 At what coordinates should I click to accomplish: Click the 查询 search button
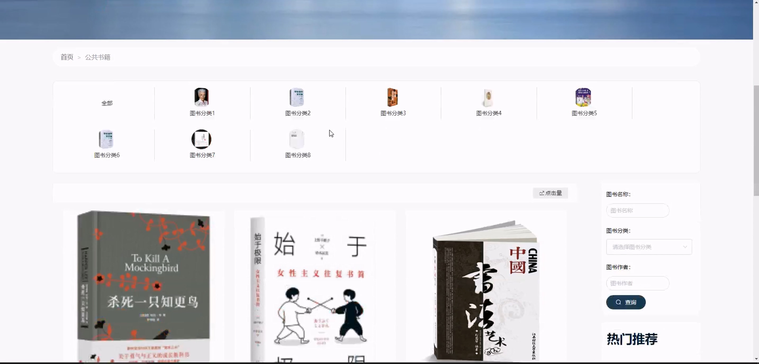pyautogui.click(x=626, y=302)
